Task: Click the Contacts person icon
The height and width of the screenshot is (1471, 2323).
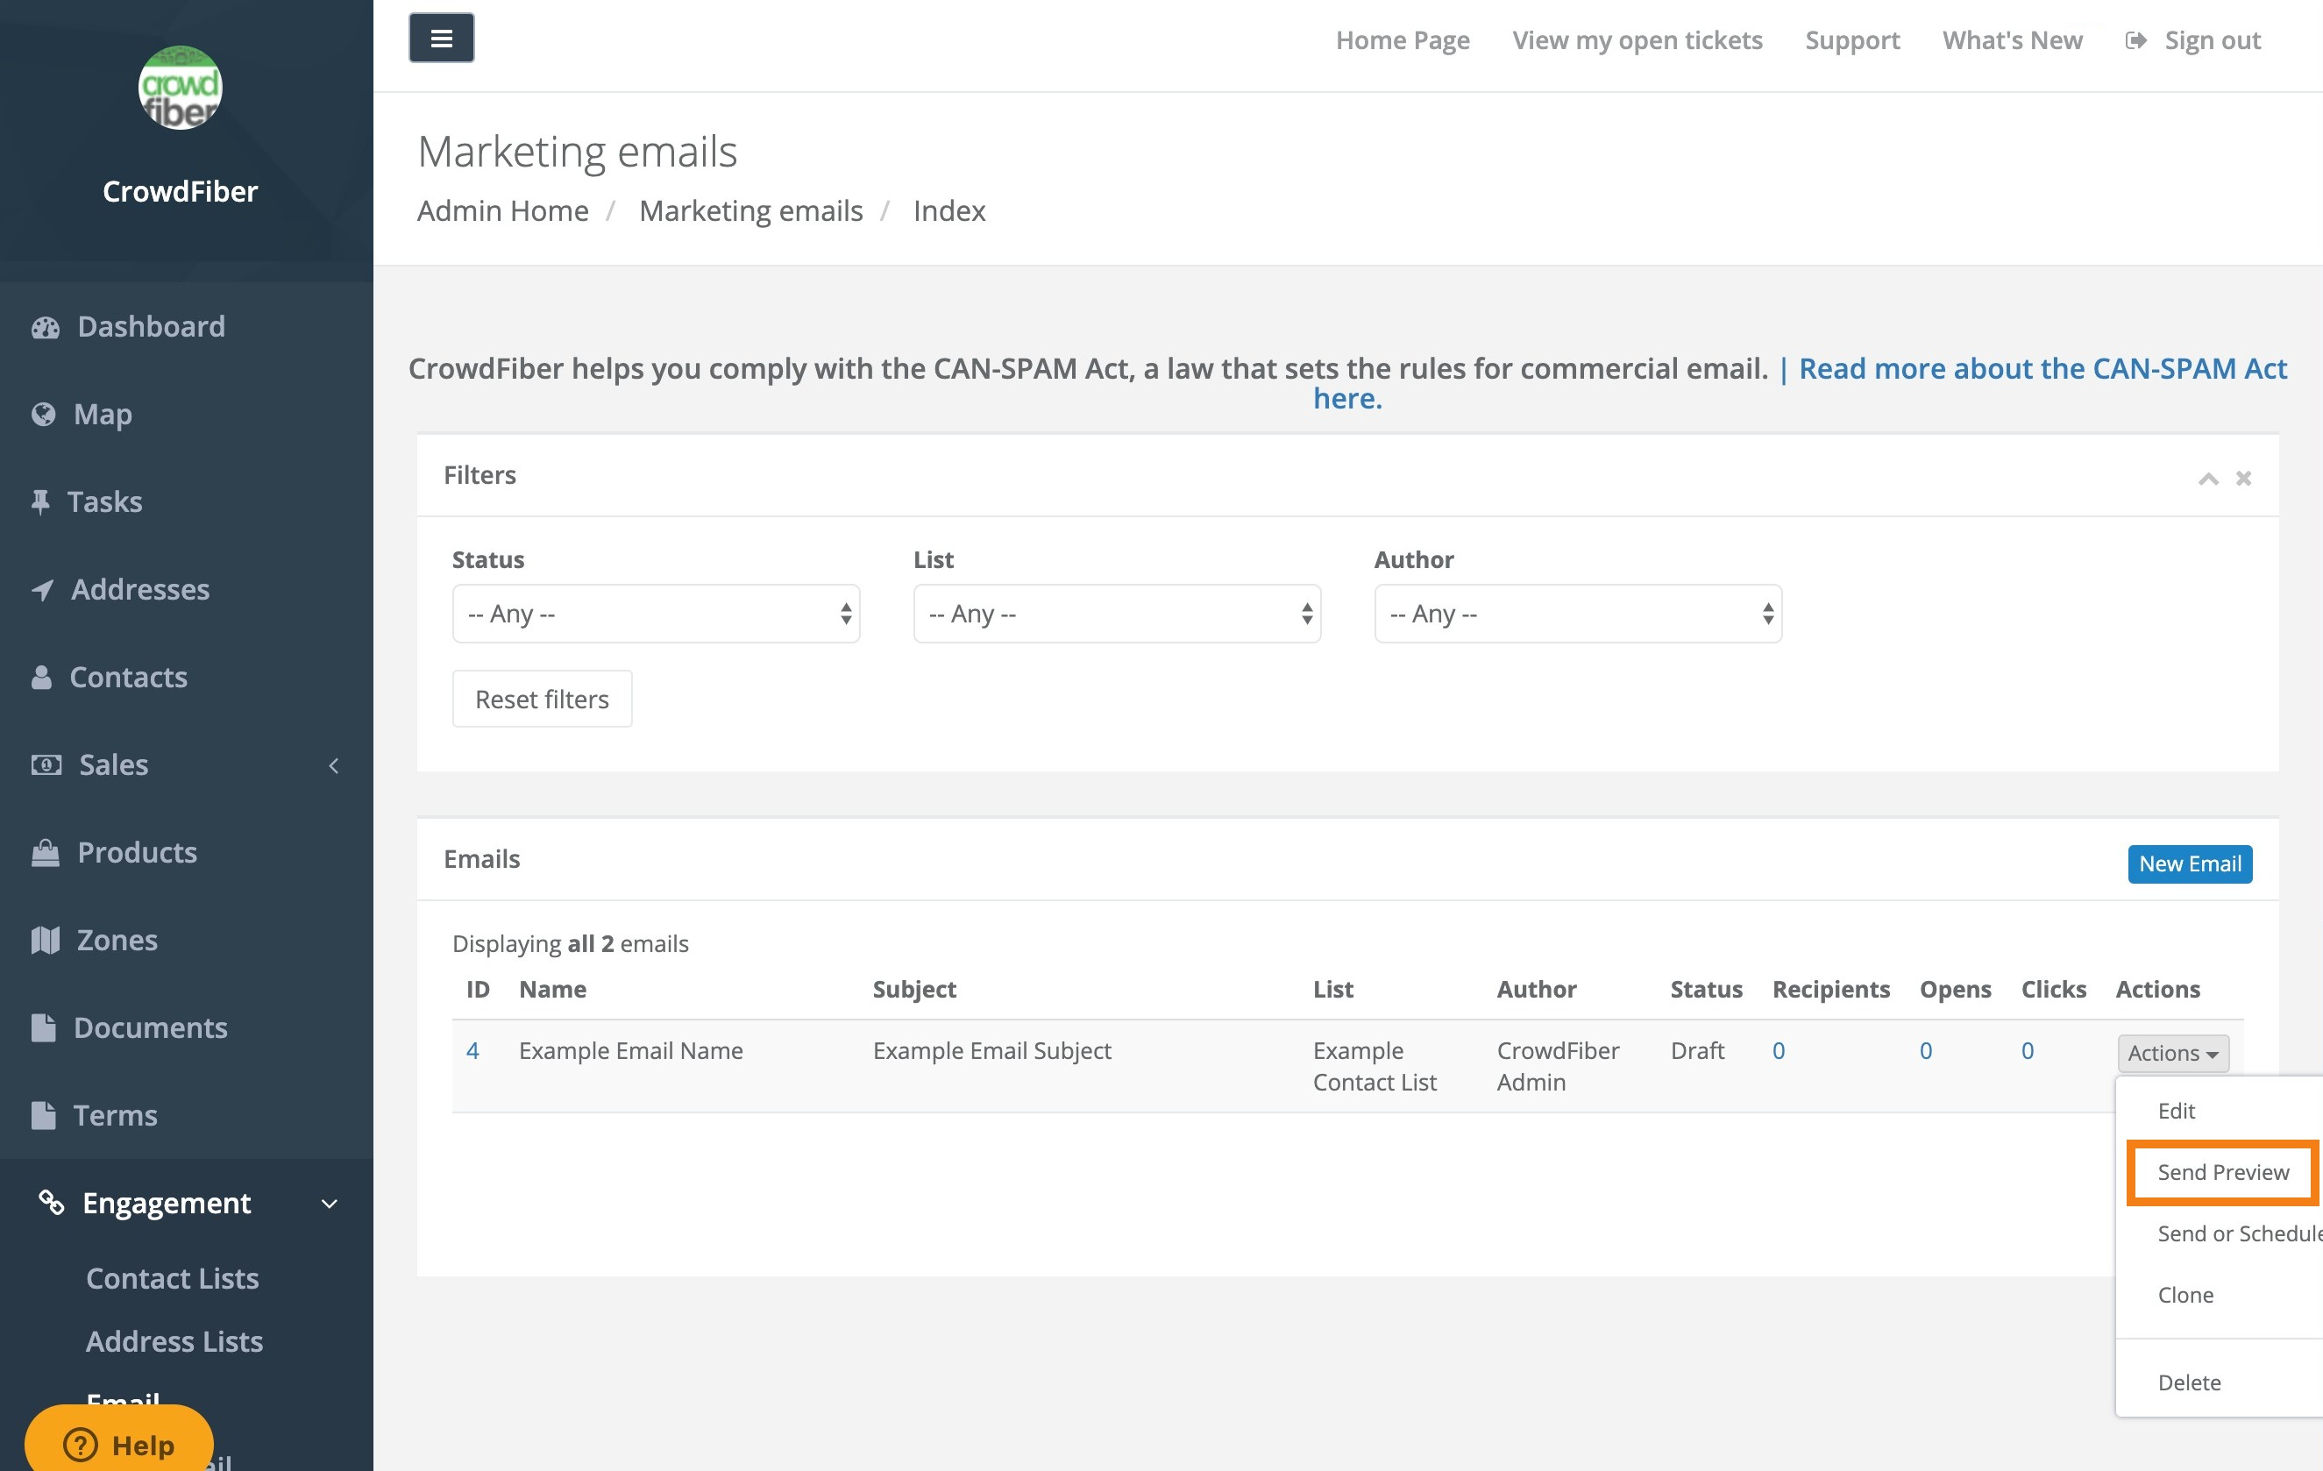Action: pos(41,679)
